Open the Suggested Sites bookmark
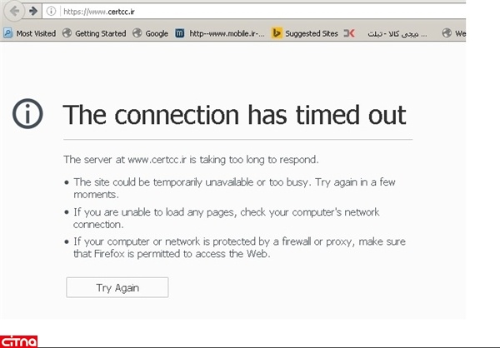The image size is (500, 348). [x=305, y=34]
